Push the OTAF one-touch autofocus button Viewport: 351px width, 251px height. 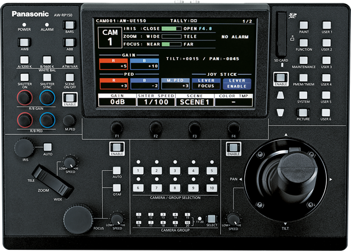117,188
